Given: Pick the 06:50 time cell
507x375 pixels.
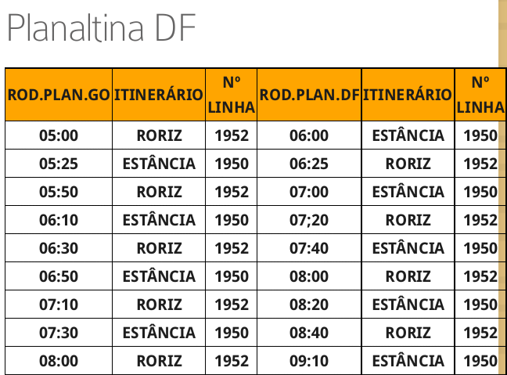Looking at the screenshot, I should [x=59, y=276].
